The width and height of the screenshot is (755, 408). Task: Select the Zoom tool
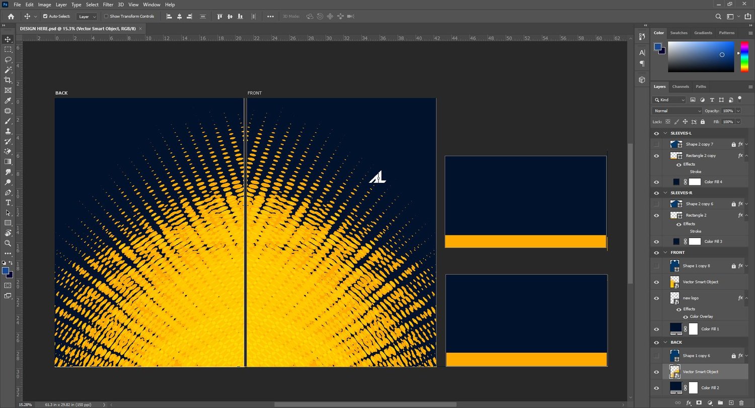coord(8,243)
